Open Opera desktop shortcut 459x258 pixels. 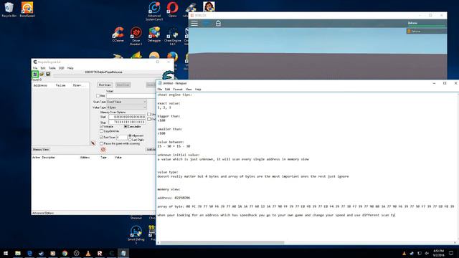pos(172,9)
